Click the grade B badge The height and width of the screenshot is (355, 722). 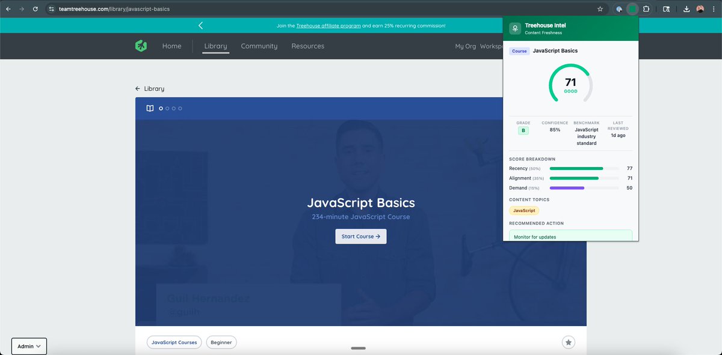(x=523, y=130)
